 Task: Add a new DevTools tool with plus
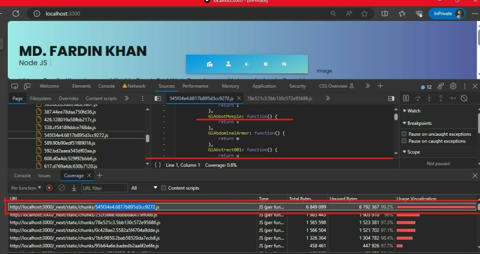point(380,86)
